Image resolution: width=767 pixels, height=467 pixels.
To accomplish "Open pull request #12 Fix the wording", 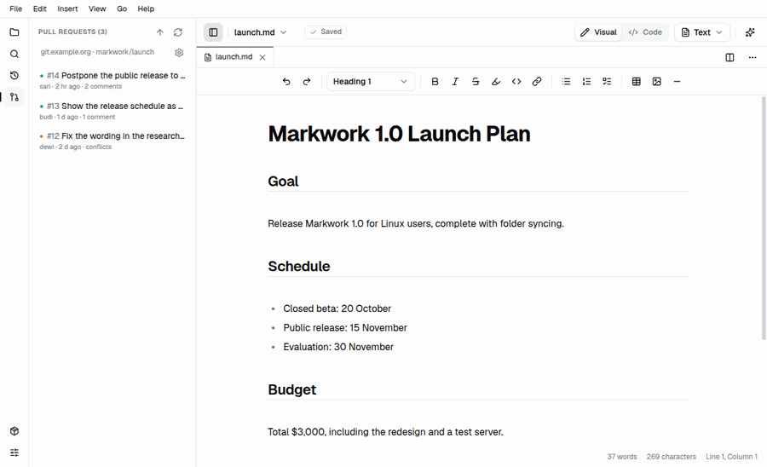I will click(112, 141).
